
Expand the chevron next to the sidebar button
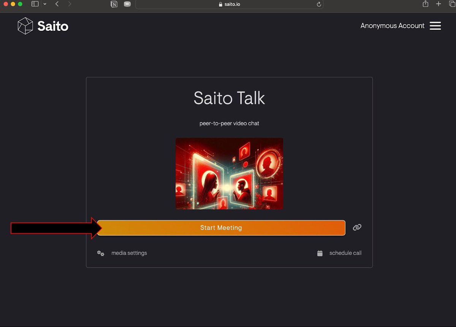coord(44,5)
